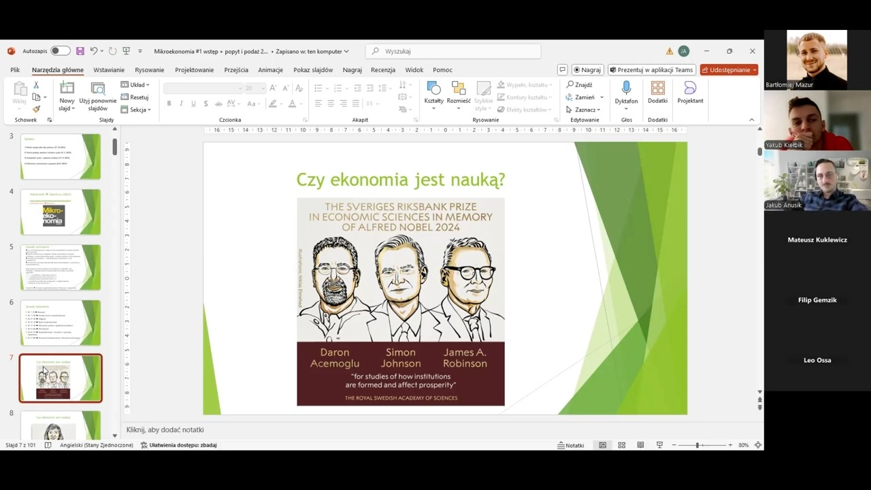Open the Dodatki add-ins icon

657,88
